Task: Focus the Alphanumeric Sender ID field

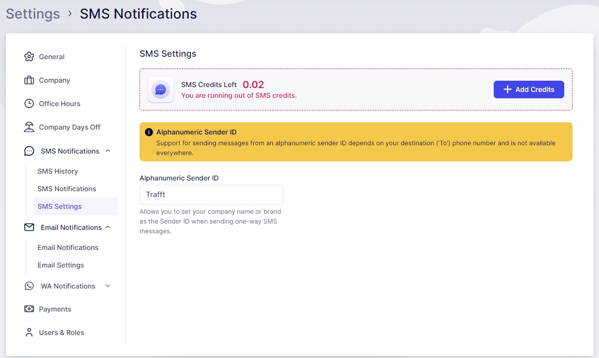Action: 211,195
